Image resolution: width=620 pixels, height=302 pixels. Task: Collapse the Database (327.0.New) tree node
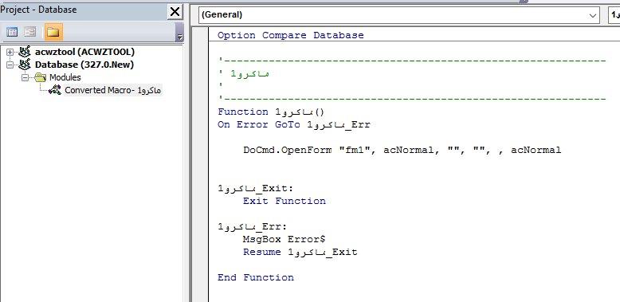coord(10,65)
